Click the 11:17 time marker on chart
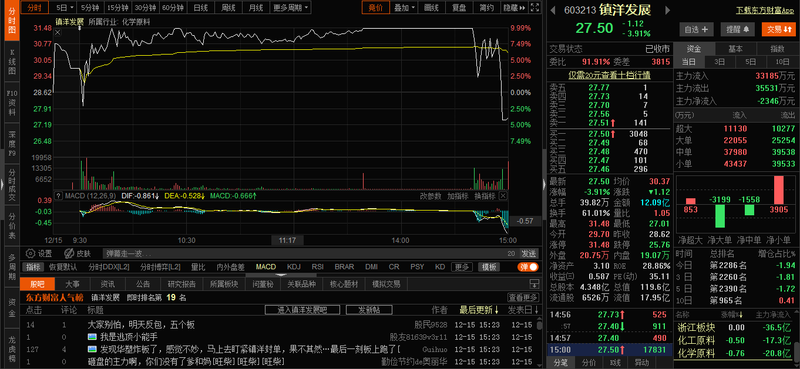800x369 pixels. (287, 241)
